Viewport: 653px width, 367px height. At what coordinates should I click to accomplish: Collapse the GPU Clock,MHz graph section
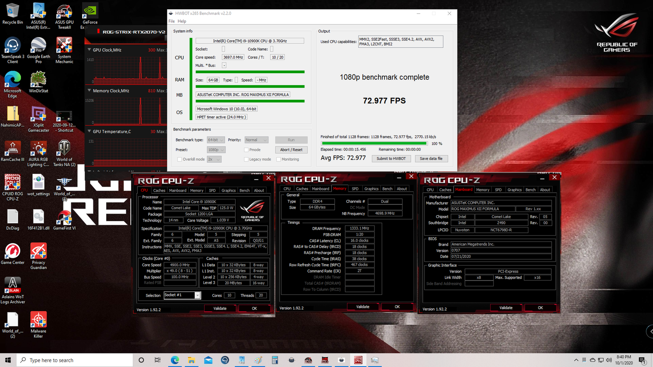(x=89, y=50)
